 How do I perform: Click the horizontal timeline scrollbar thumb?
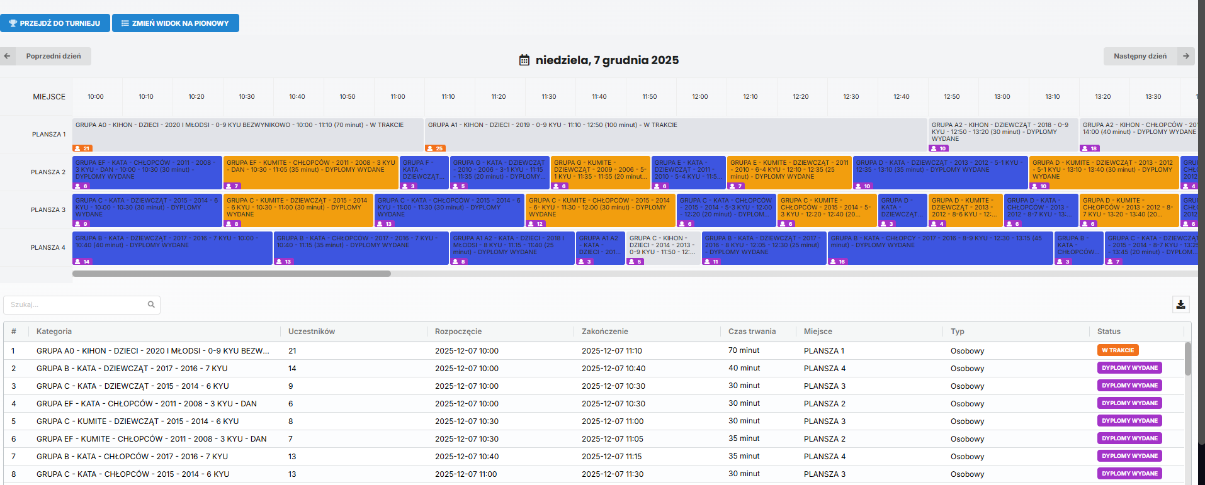click(x=232, y=274)
